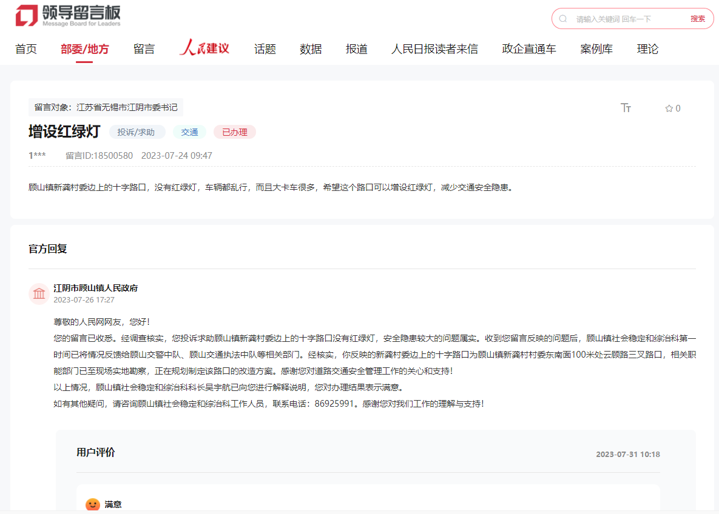Go to the 首页 menu item
The height and width of the screenshot is (514, 719).
tap(26, 49)
